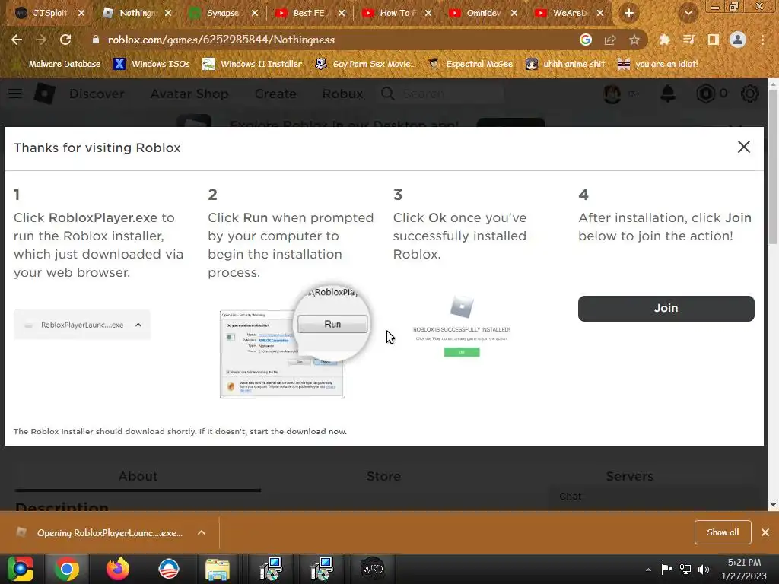Viewport: 779px width, 584px height.
Task: Click the Roblox search field
Action: pyautogui.click(x=442, y=94)
